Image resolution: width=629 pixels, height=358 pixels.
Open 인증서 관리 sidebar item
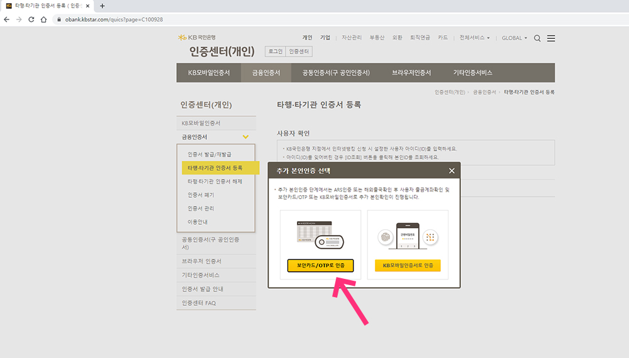(201, 209)
